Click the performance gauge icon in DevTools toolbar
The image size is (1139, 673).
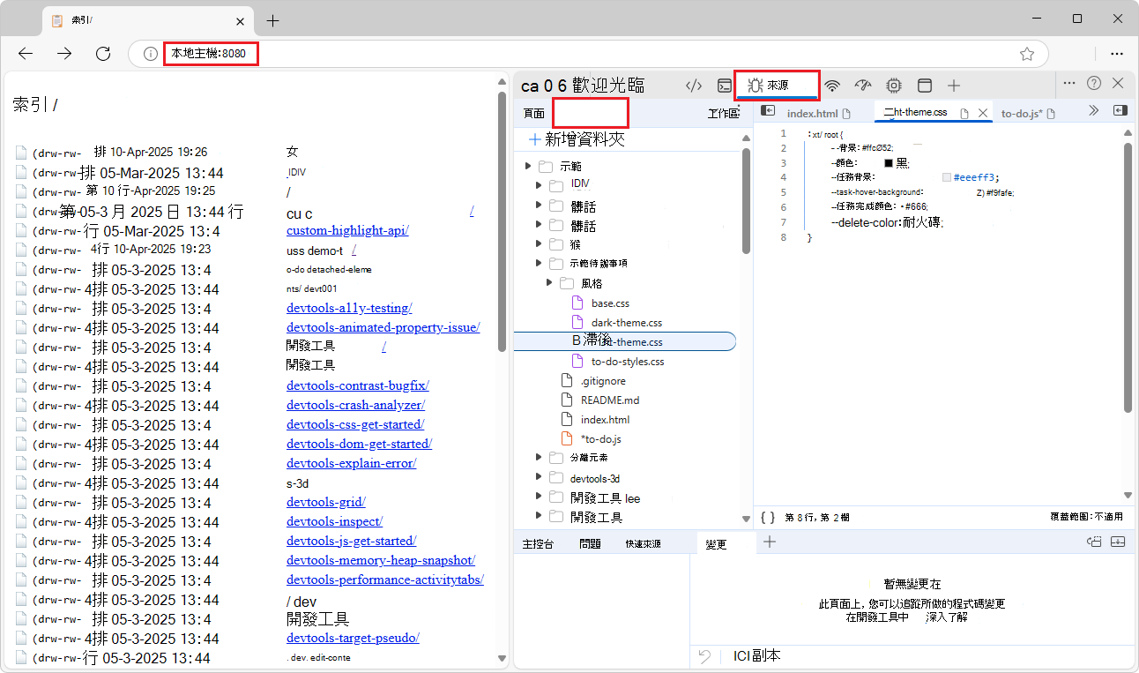[x=862, y=85]
